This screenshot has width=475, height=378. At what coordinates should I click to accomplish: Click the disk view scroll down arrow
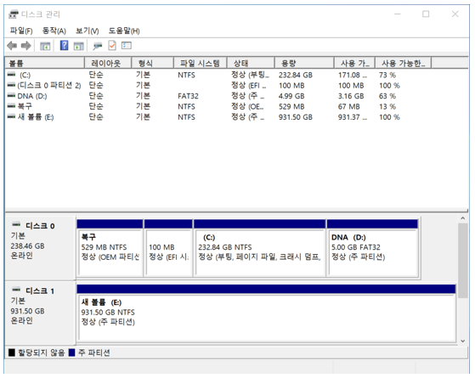[x=462, y=341]
